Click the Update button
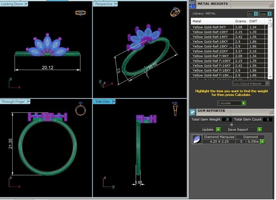Viewport: 276px width, 200px height. click(x=211, y=130)
